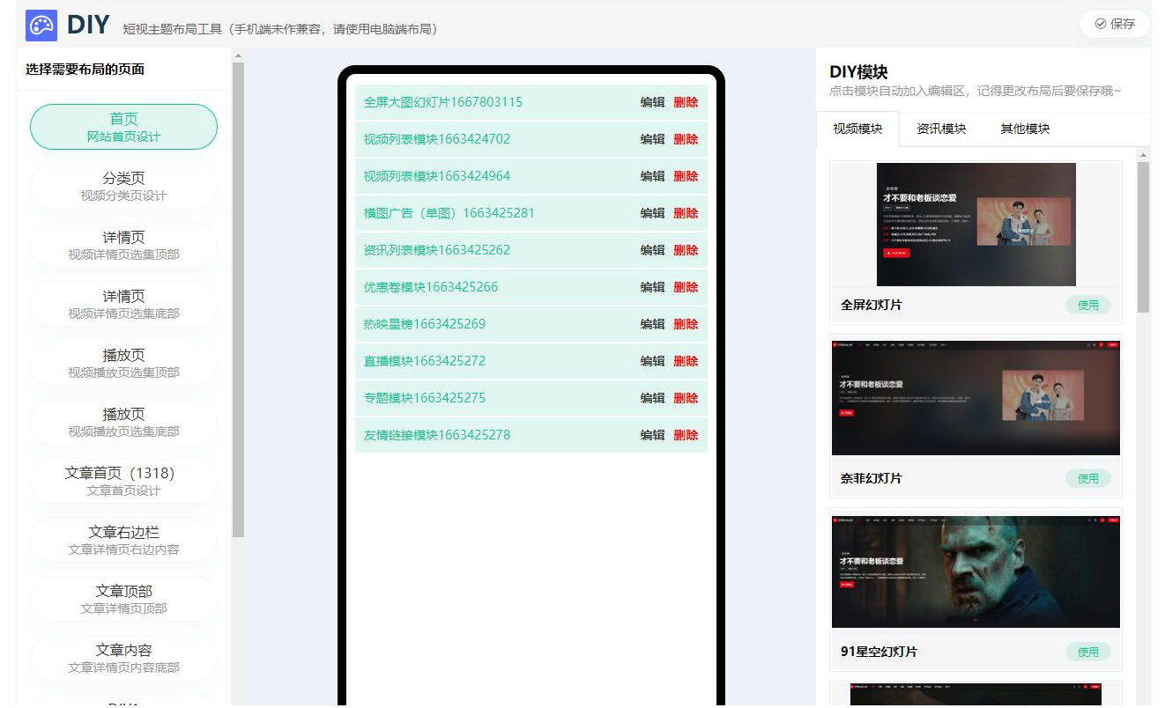Open 详情页 视频详情页选集顶部 layout
Viewport: 1165px width, 708px height.
(x=123, y=245)
